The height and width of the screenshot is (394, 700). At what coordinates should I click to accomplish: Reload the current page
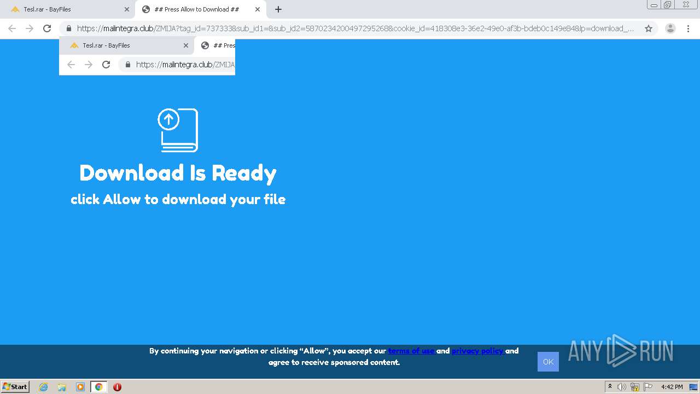point(47,28)
